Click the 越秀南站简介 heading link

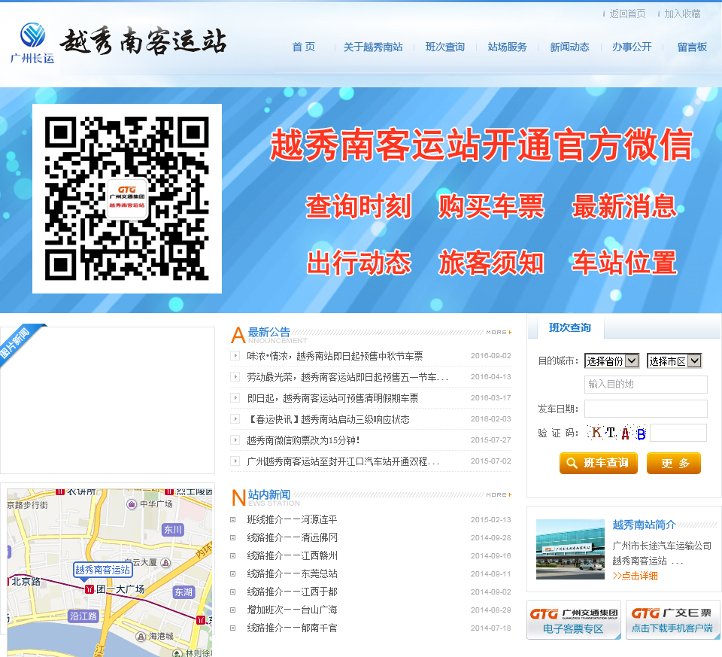coord(644,525)
